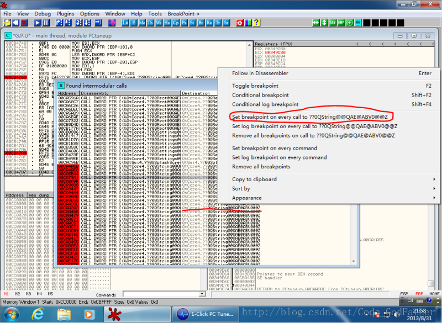Open the Re references window button
This screenshot has height=323, width=442.
[209, 23]
